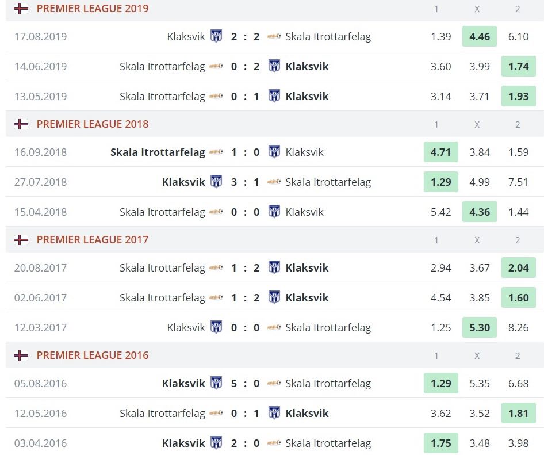This screenshot has height=455, width=544.
Task: Click Klaksvik crest in the 05.08.2016 match
Action: [216, 383]
